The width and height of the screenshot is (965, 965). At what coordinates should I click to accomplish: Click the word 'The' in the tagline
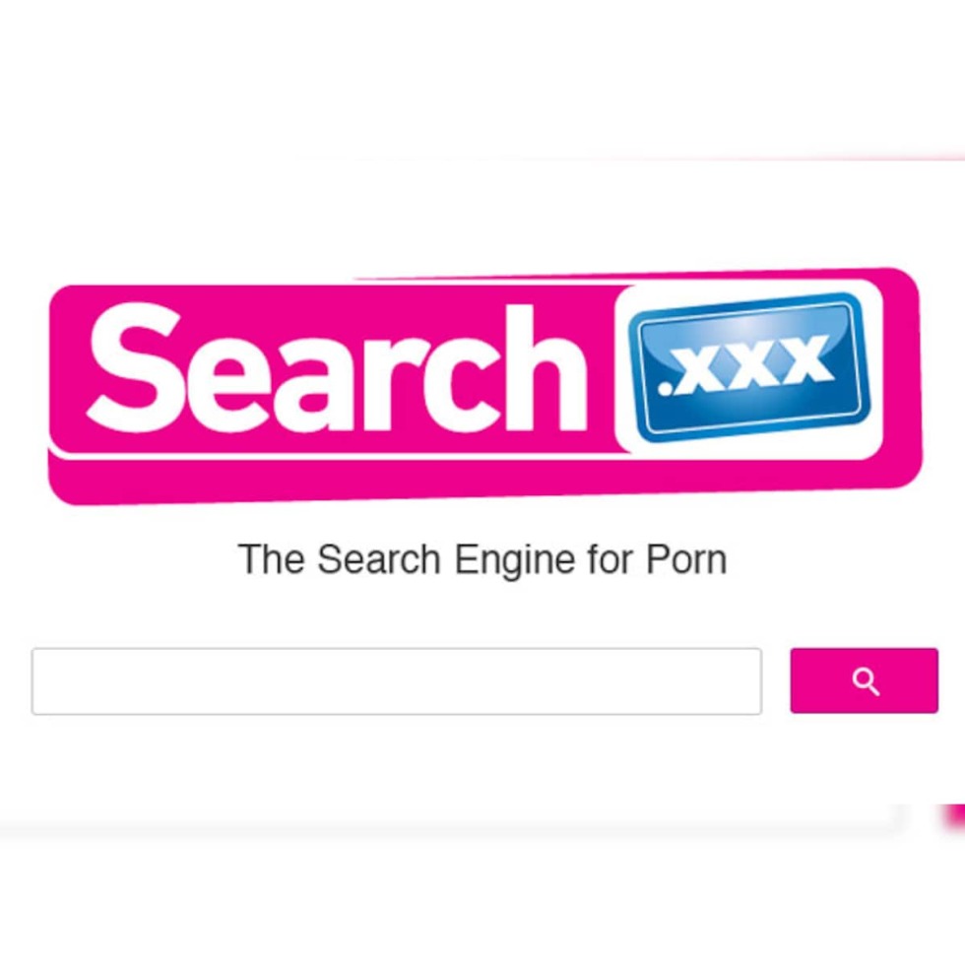271,559
